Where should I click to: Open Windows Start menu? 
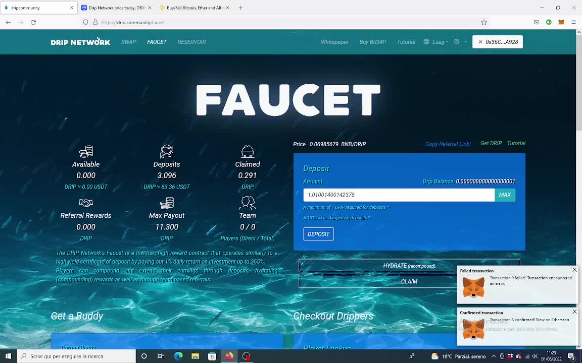pos(8,356)
